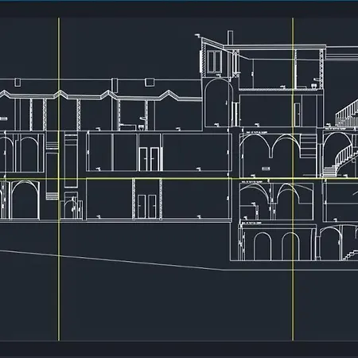Click the double door on the upper middle floor
358x358 pixels.
point(149,159)
